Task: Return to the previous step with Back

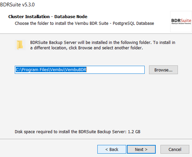Action: click(112, 149)
